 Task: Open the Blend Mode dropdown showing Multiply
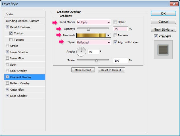point(94,22)
